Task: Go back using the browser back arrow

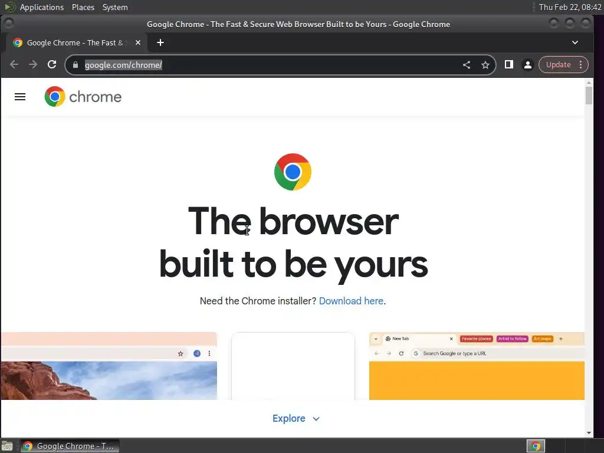Action: tap(14, 65)
